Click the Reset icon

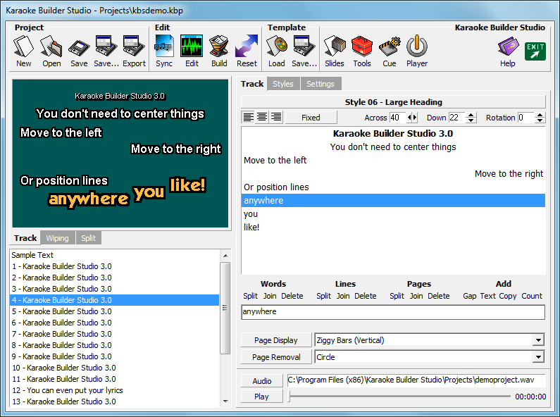(x=247, y=51)
